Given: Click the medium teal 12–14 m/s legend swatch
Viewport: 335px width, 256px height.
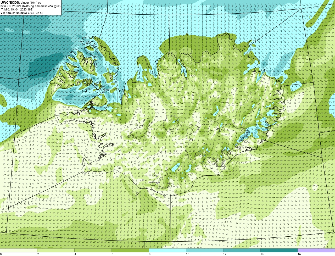Looking at the screenshot, I should [x=242, y=251].
